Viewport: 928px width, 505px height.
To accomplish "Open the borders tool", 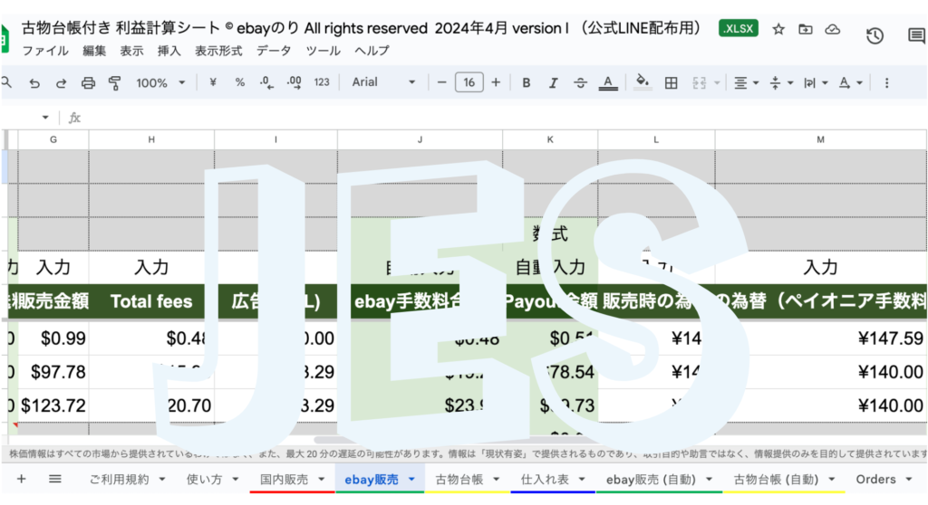I will (x=671, y=82).
